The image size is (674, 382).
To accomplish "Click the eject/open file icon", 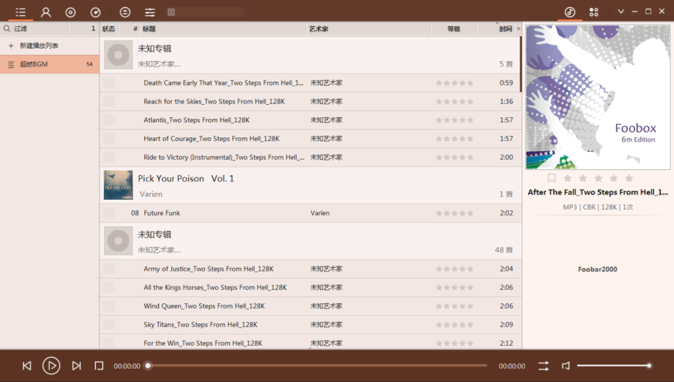I will click(125, 12).
